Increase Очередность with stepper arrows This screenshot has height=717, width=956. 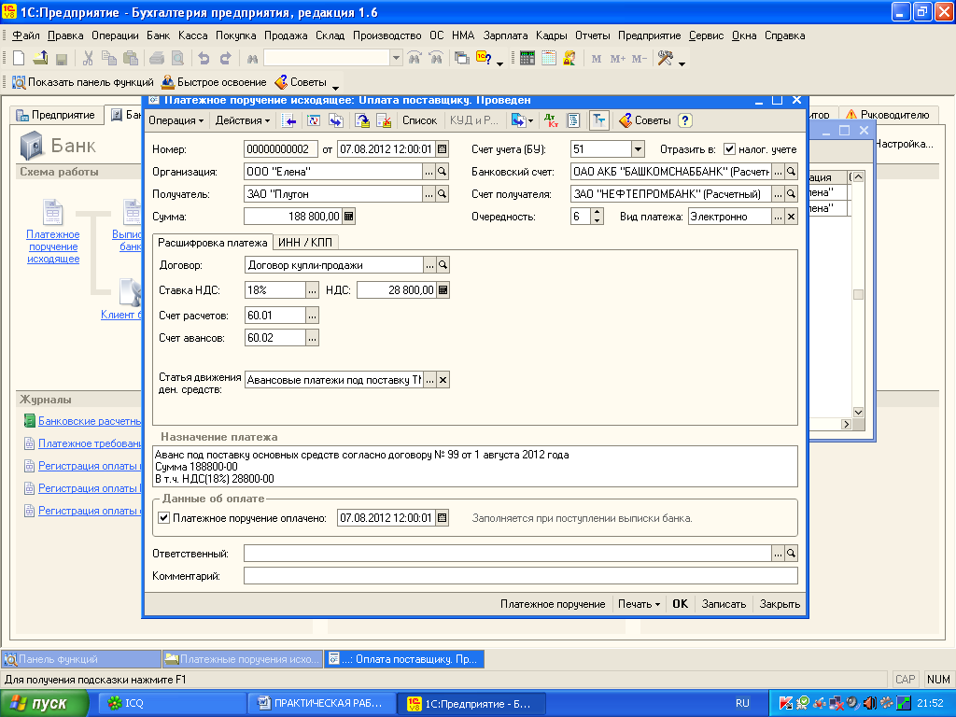pos(597,213)
